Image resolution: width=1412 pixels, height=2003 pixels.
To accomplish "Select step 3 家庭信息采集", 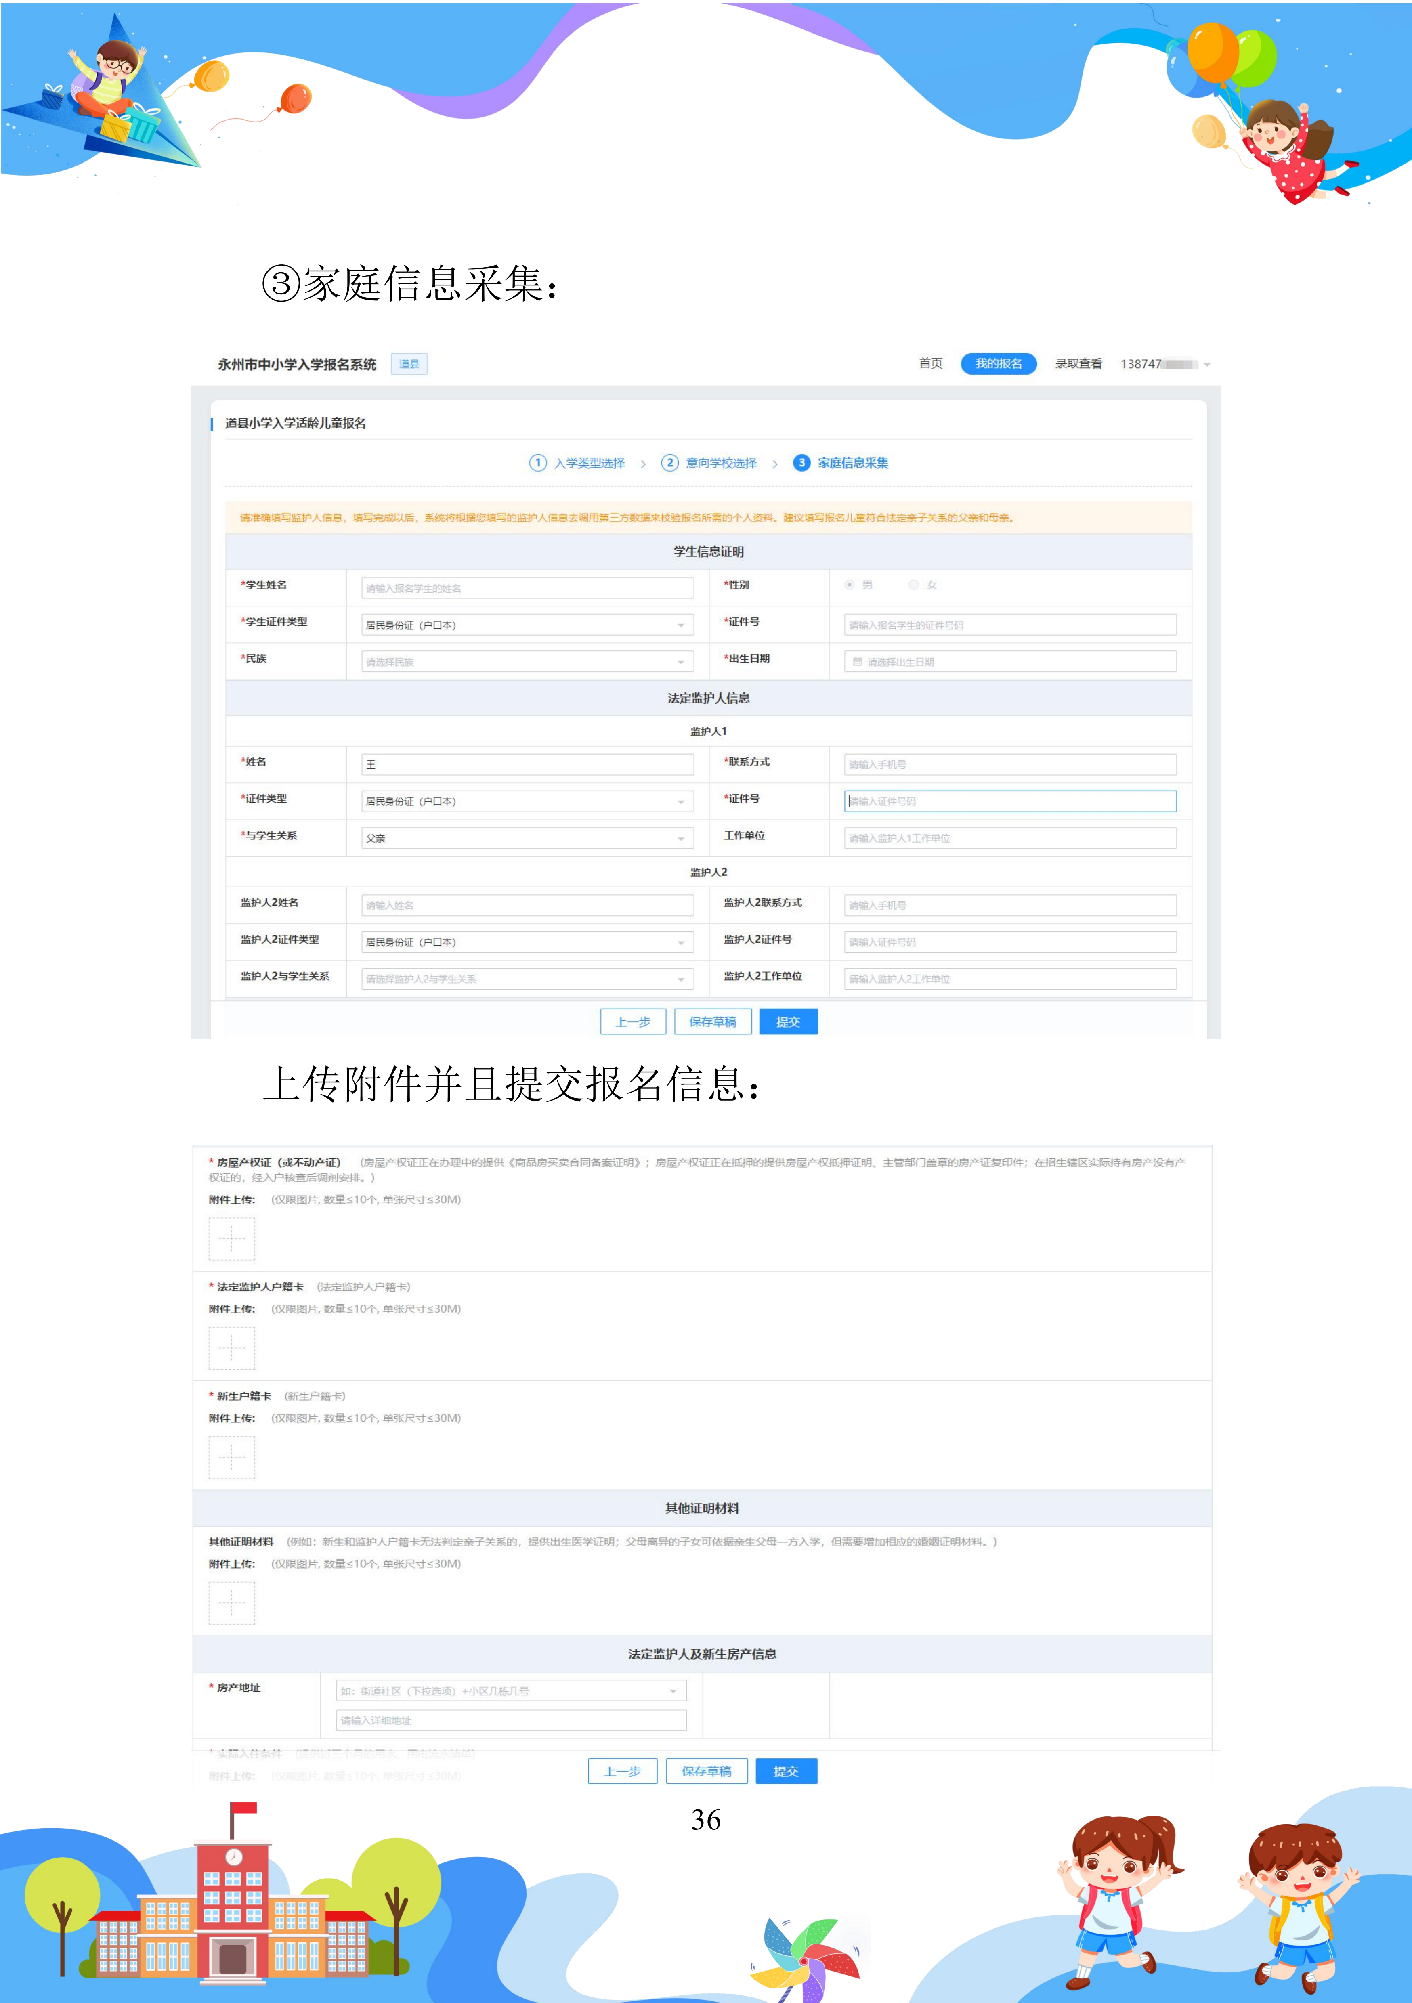I will click(x=840, y=463).
